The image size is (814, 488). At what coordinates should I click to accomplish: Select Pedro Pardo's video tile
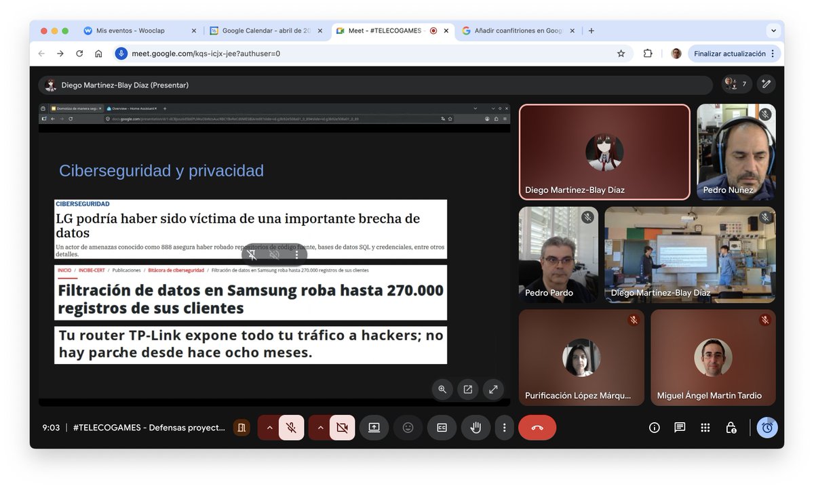click(x=558, y=254)
